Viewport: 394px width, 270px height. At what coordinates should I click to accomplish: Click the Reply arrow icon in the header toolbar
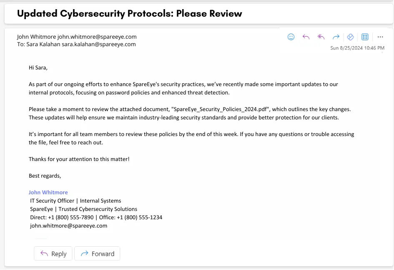click(x=306, y=37)
